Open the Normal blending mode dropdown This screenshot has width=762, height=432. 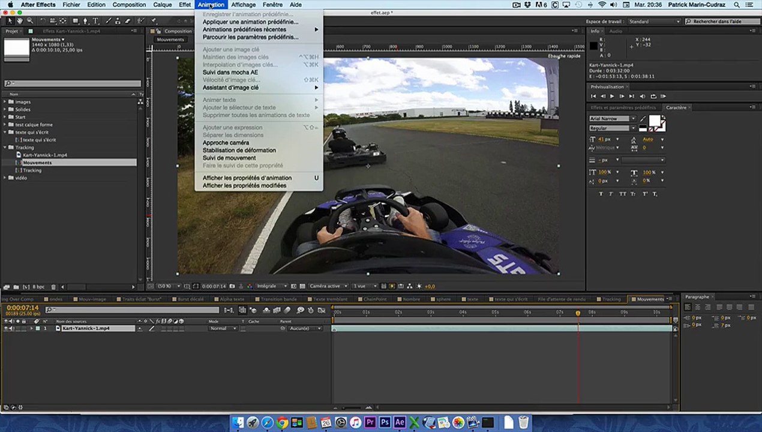click(222, 329)
